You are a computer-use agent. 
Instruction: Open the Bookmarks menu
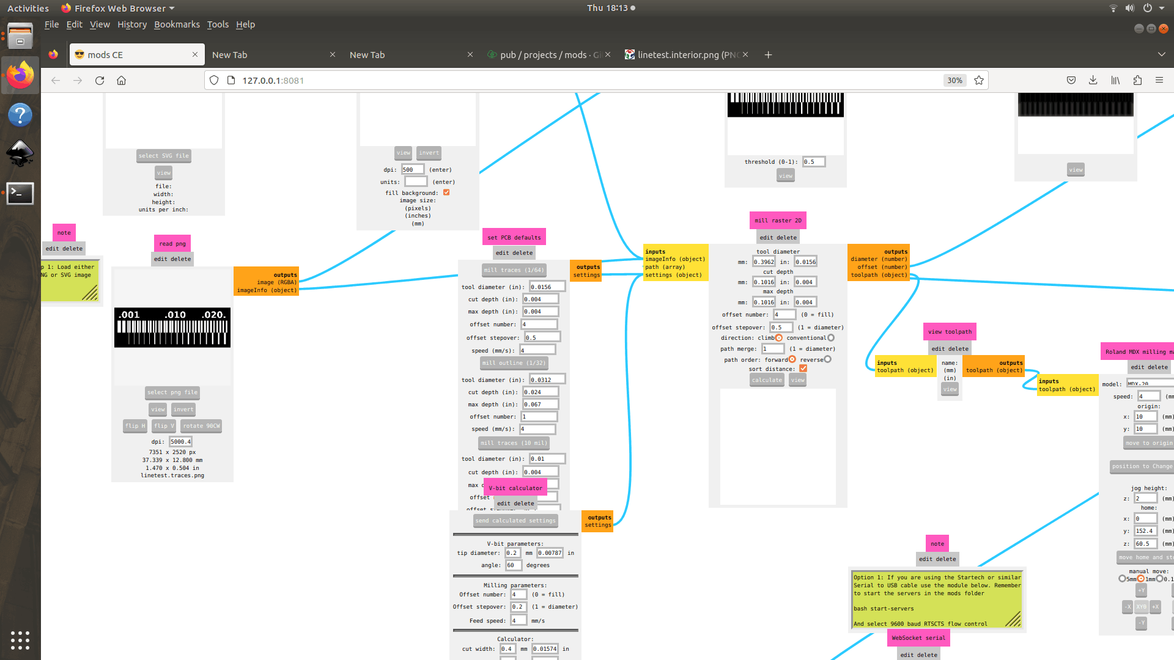tap(177, 24)
